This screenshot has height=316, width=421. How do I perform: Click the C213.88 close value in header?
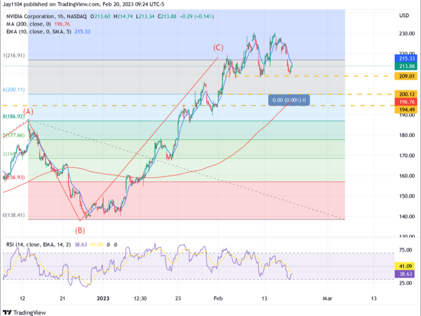click(167, 16)
